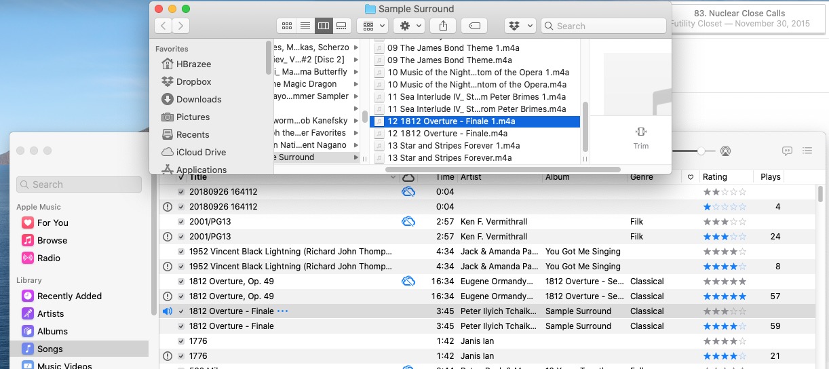This screenshot has height=369, width=829.
Task: Click cloud status icon for 1812 Overture, Op. 49
Action: point(408,281)
